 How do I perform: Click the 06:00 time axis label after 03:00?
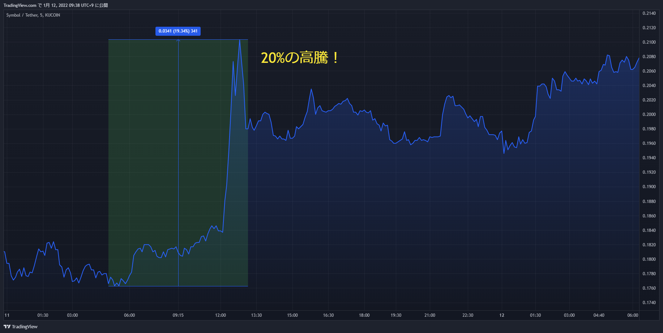[129, 315]
